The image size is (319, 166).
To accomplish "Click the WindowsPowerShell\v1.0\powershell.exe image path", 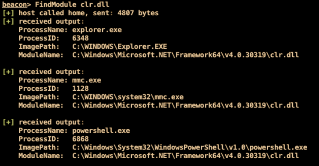I will 190,147.
